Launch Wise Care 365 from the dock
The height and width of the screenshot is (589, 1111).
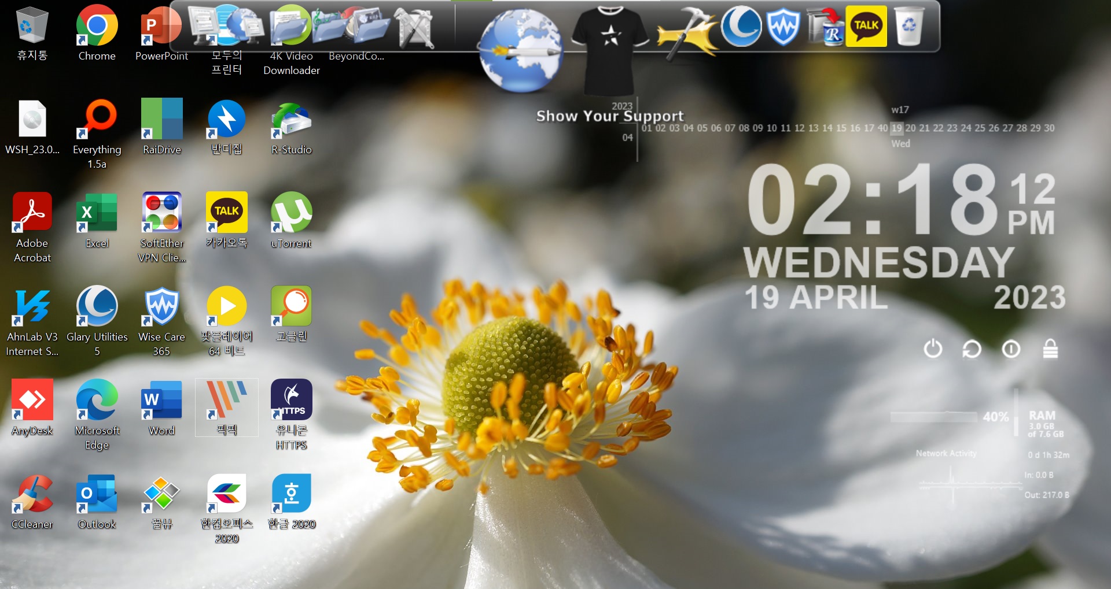783,27
